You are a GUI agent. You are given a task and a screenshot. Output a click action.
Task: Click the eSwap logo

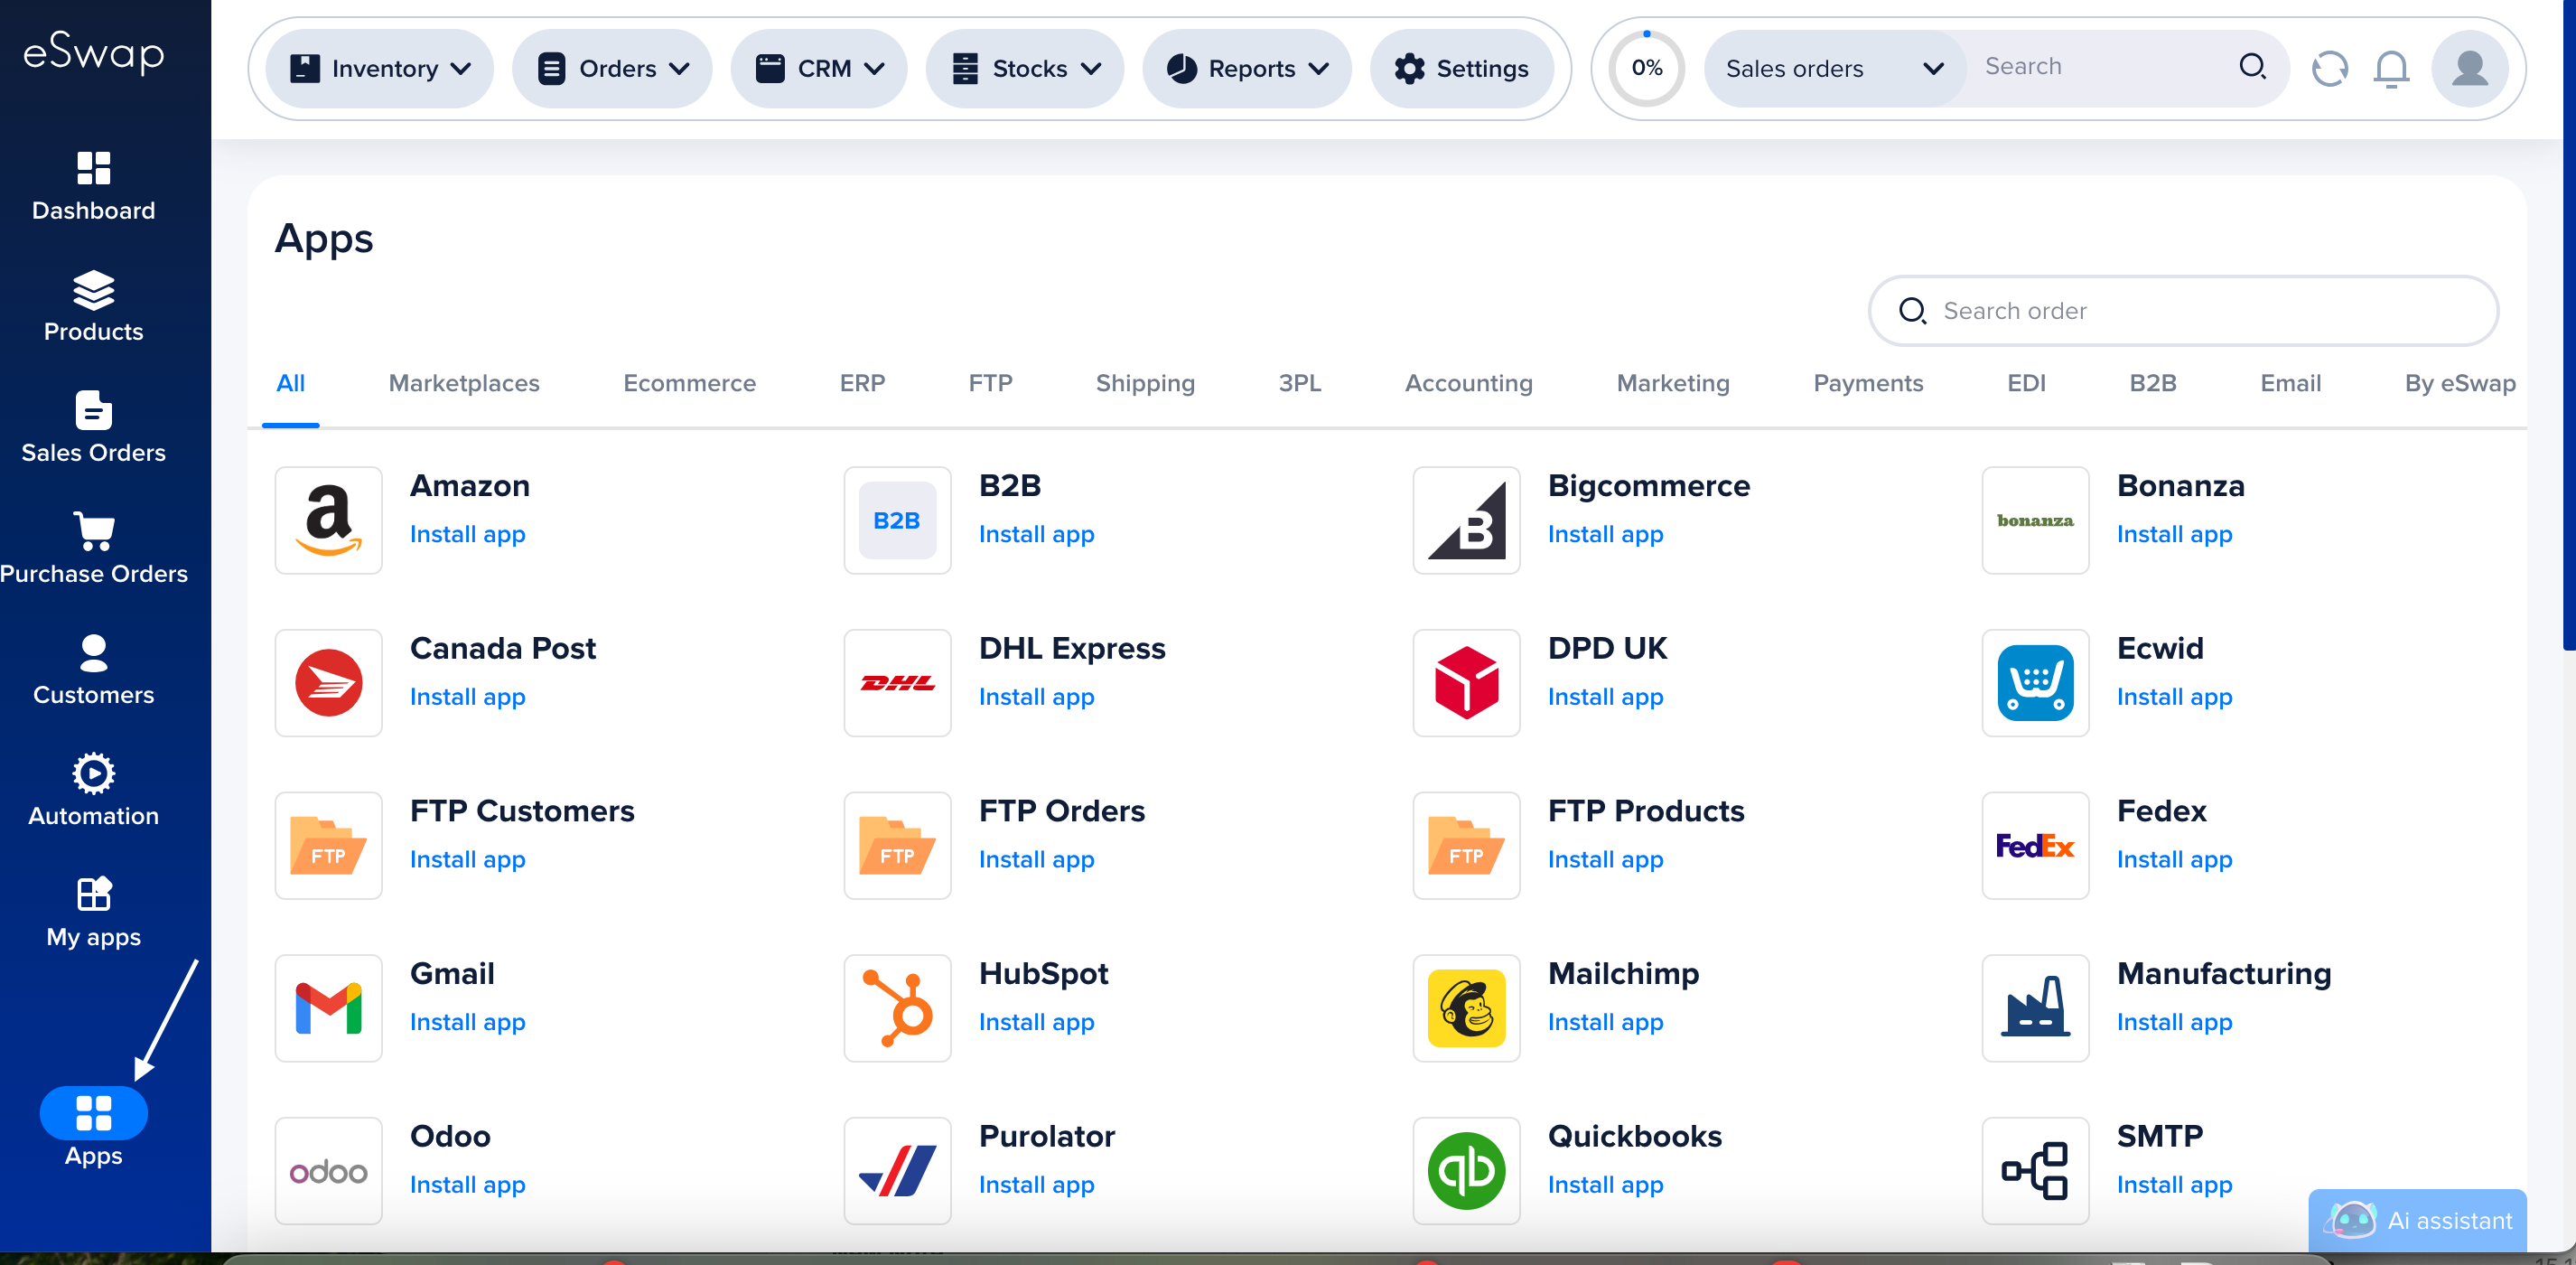(93, 53)
